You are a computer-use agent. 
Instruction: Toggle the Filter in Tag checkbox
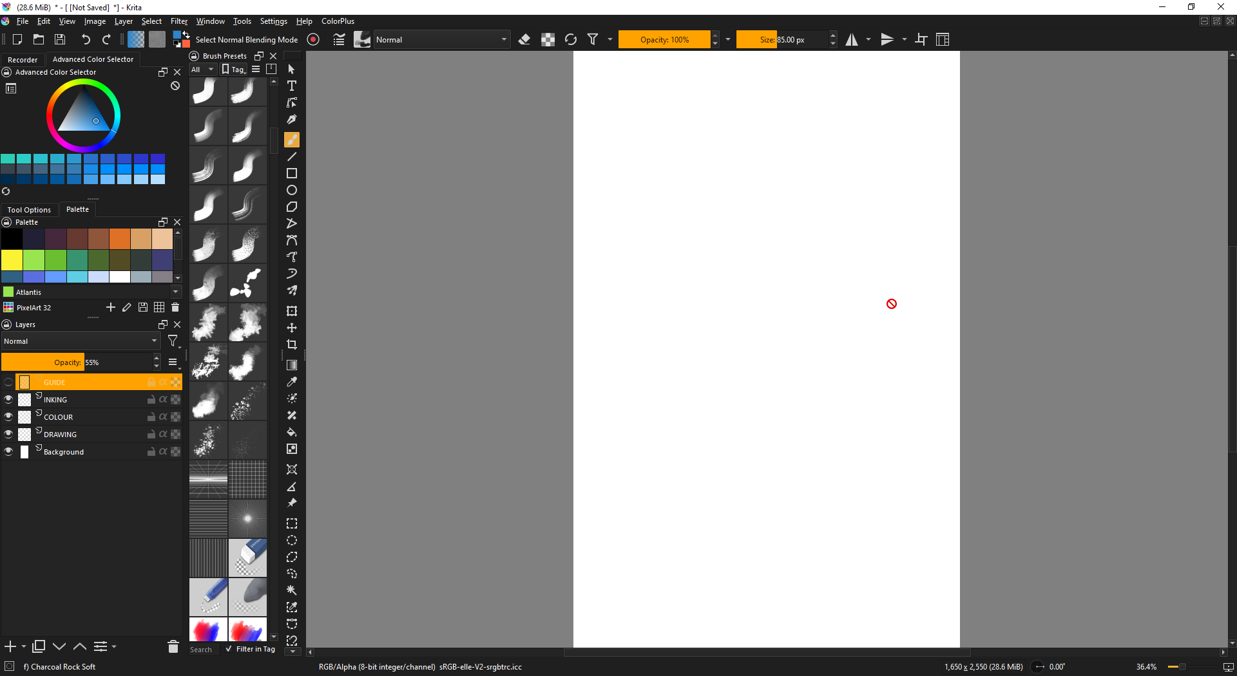click(x=229, y=649)
